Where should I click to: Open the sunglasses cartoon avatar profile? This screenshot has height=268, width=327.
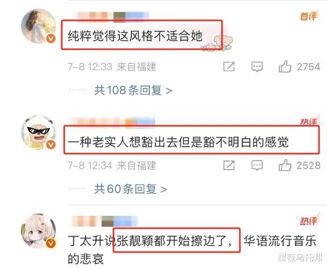click(39, 132)
